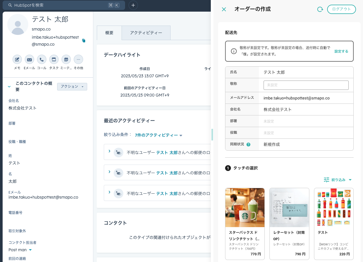Expand the third postal activity entry

coord(109,192)
